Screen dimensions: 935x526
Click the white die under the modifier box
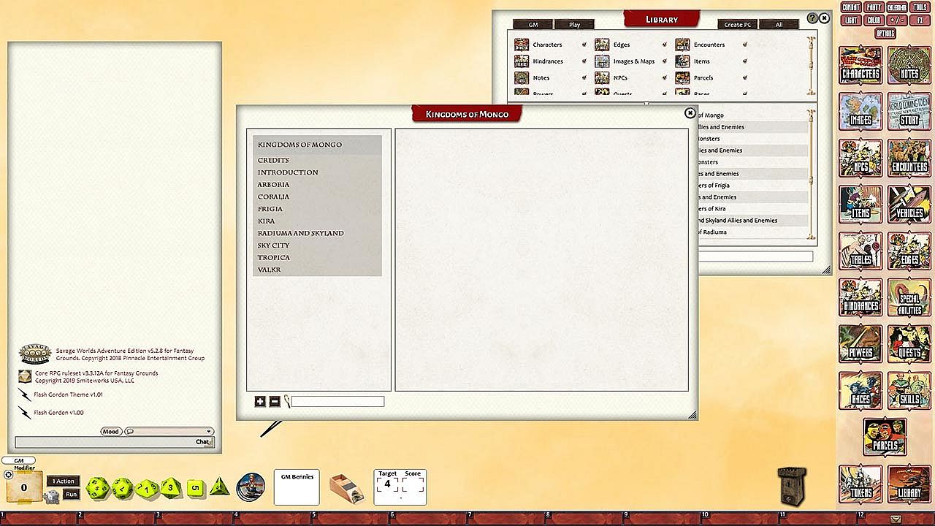(x=51, y=497)
